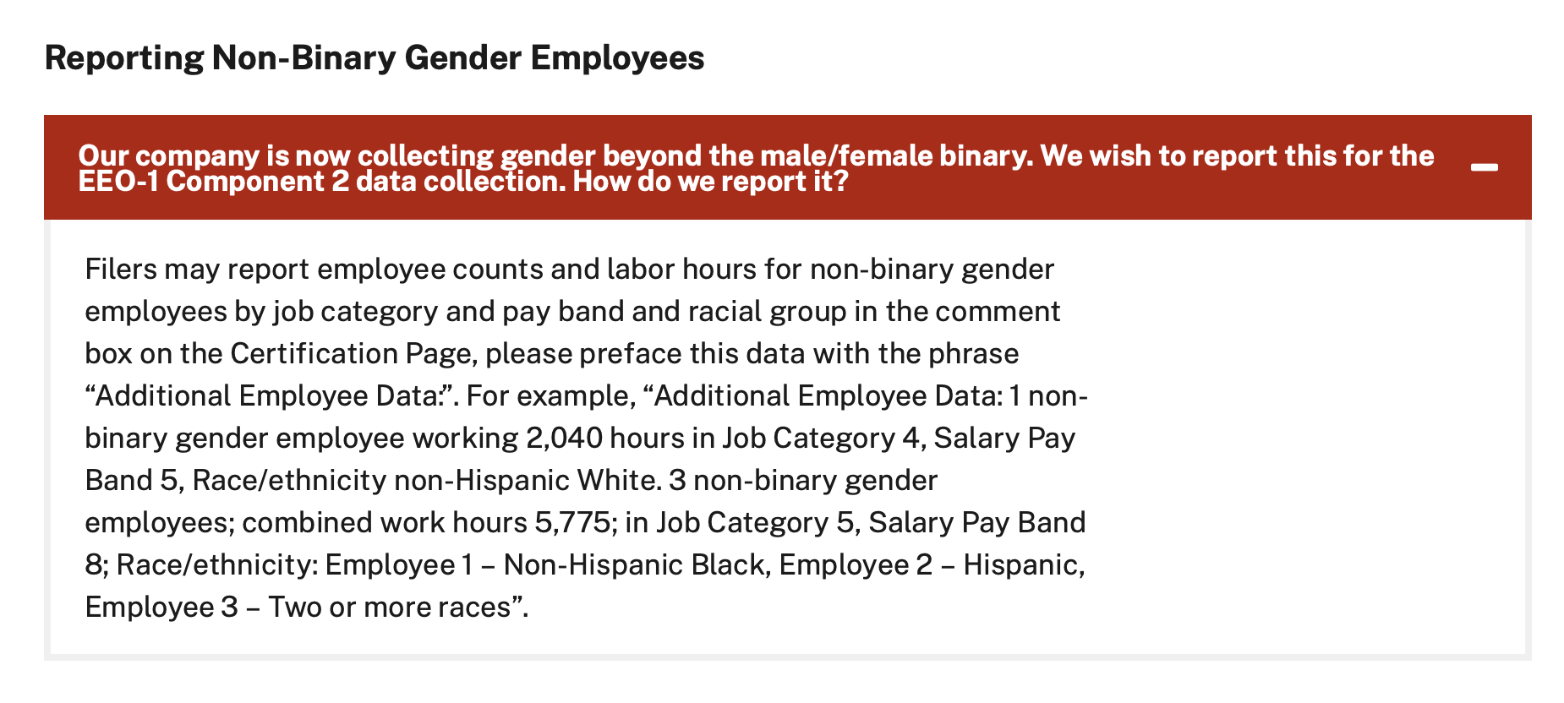Click the answer line beginning 'Filers may report'

(569, 270)
